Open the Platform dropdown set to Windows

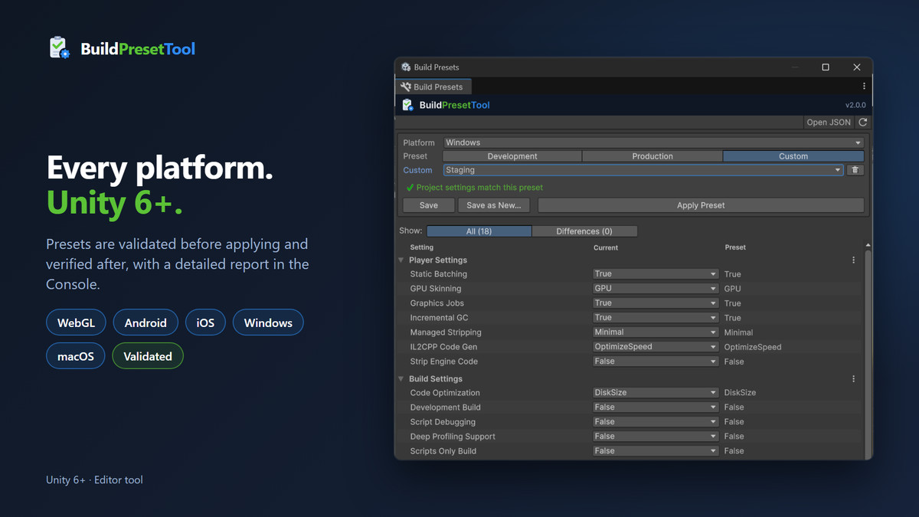[x=653, y=142]
